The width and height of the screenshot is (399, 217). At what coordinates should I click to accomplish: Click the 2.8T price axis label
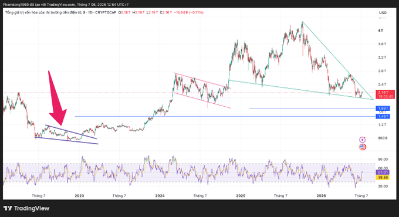(x=382, y=71)
